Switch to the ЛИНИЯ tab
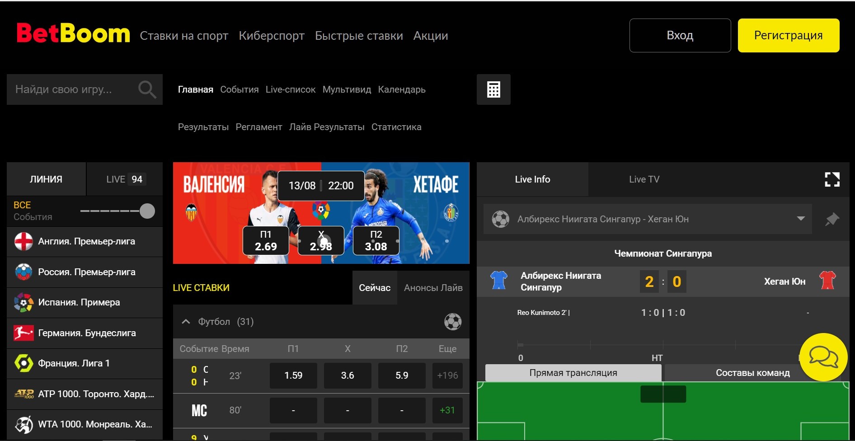855x441 pixels. (x=46, y=179)
